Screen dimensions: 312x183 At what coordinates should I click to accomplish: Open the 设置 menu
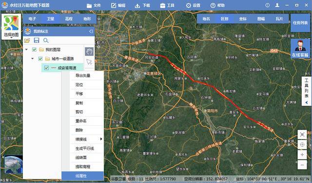point(193,5)
